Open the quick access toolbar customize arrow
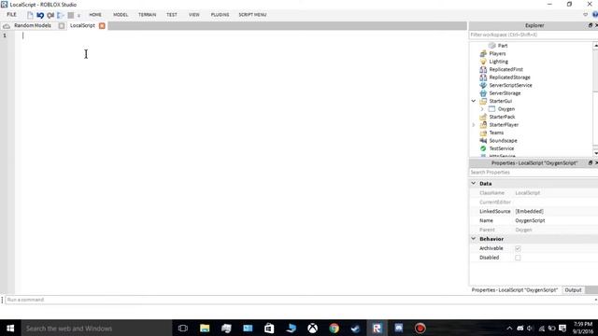Viewport: 598px width, 336px height. [78, 16]
